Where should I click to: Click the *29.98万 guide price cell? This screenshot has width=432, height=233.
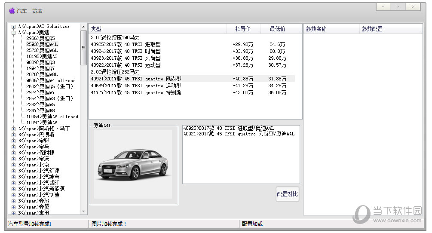[243, 45]
